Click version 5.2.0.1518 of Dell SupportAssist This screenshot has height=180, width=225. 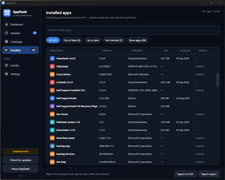[104, 98]
